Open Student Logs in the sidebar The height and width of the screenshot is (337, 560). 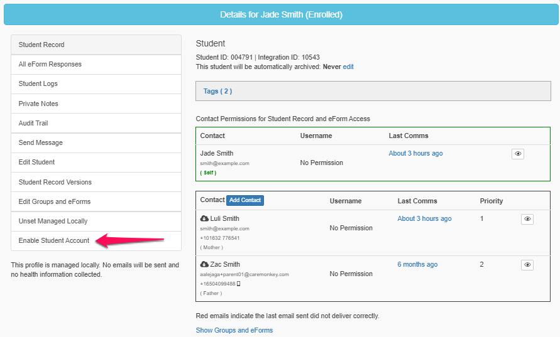38,84
